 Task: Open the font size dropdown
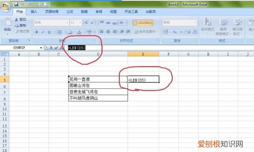pyautogui.click(x=80, y=22)
